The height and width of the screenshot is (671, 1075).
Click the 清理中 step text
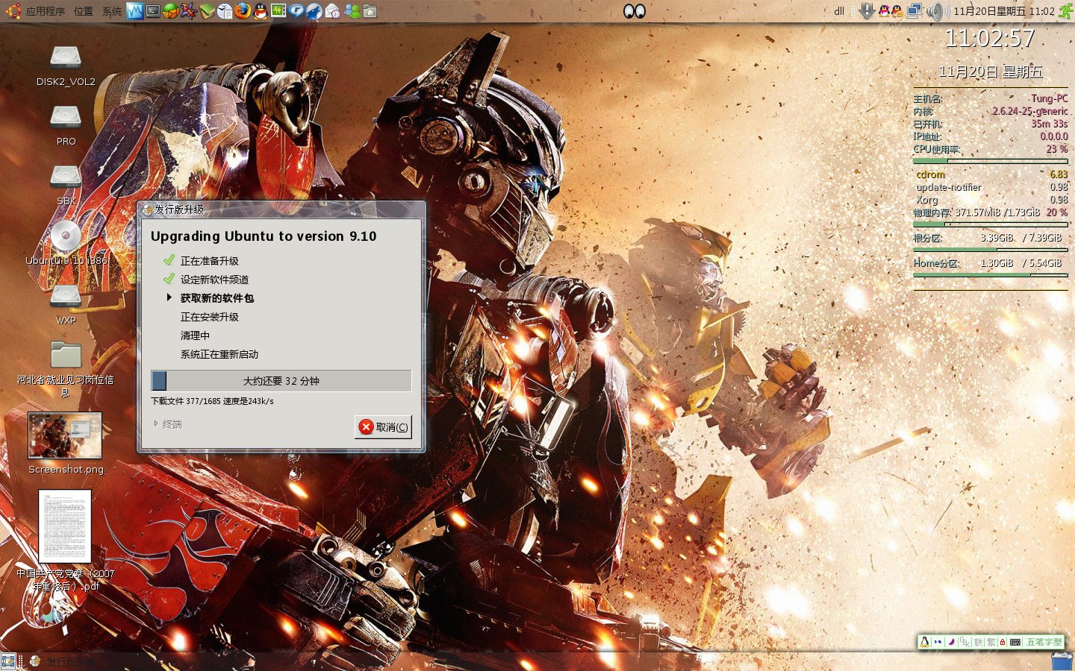195,335
